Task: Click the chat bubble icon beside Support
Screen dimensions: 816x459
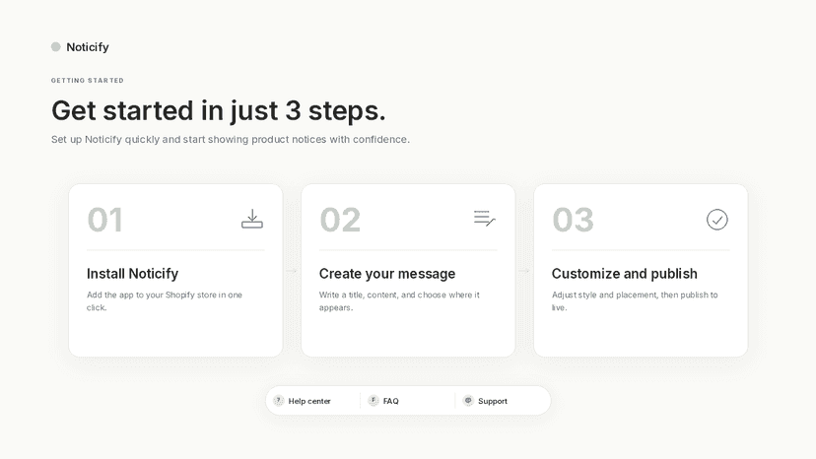Action: pos(468,401)
